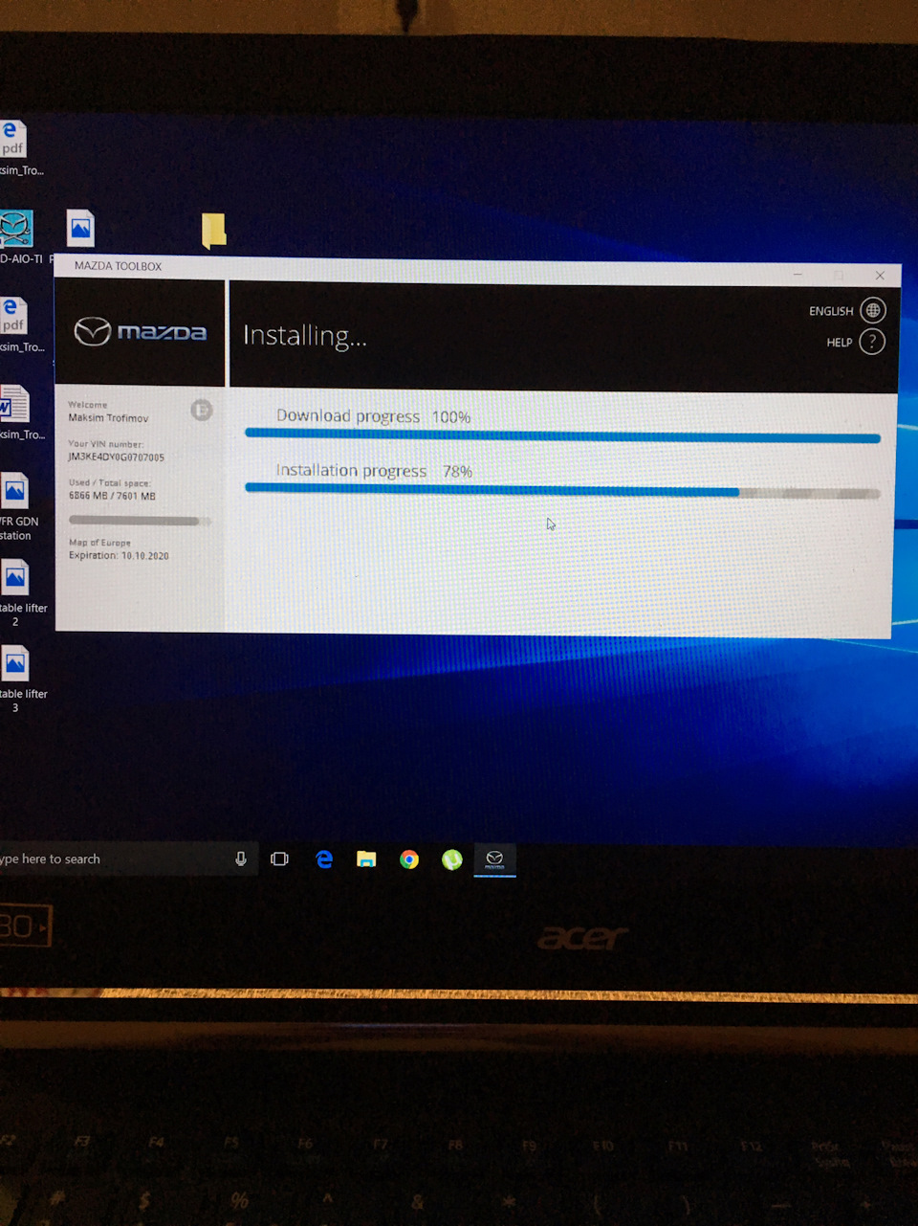
Task: Minimize the Mazda Toolbox window
Action: tap(798, 275)
